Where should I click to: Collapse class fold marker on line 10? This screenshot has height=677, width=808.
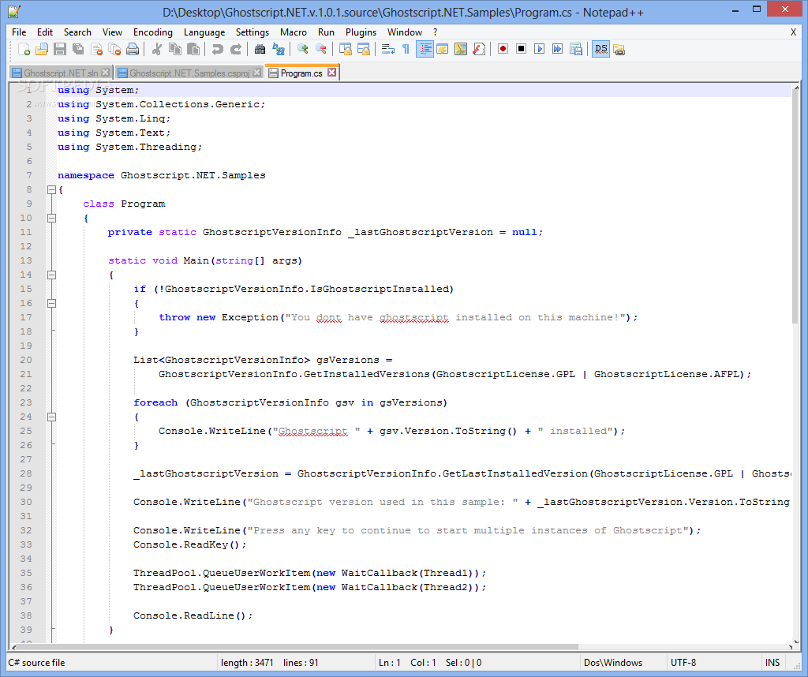51,218
